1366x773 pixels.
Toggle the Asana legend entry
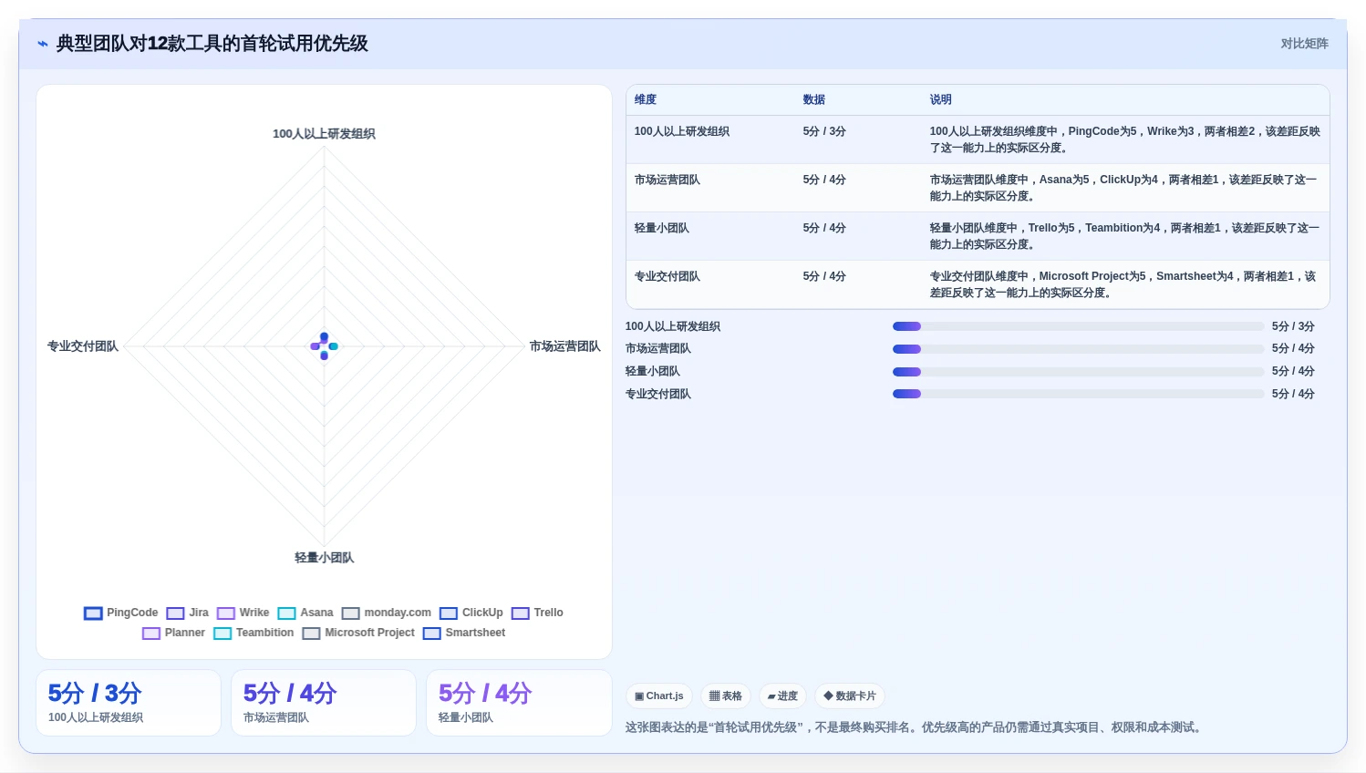[x=305, y=613]
